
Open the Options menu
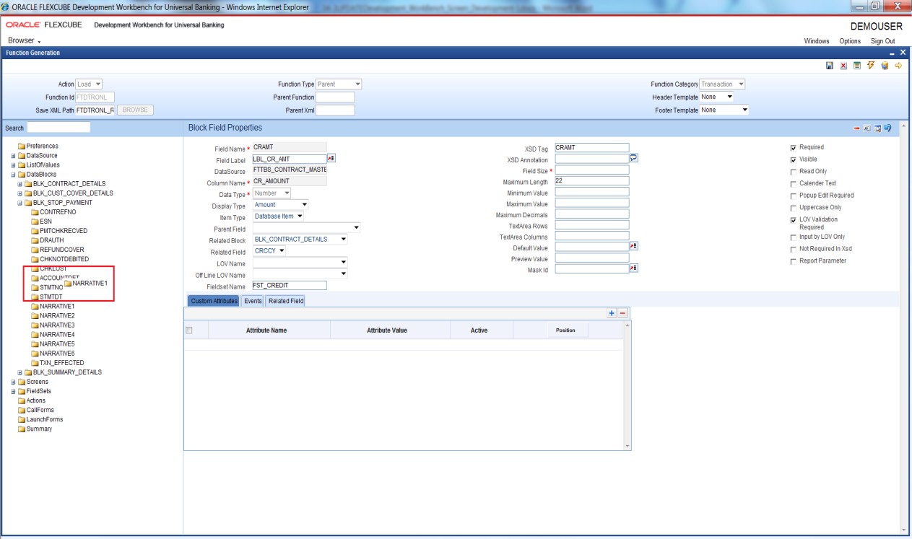[850, 41]
